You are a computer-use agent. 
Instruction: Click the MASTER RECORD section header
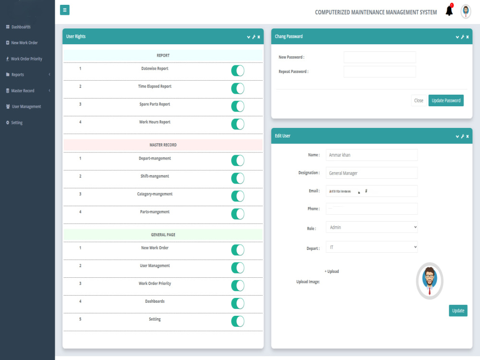point(163,145)
